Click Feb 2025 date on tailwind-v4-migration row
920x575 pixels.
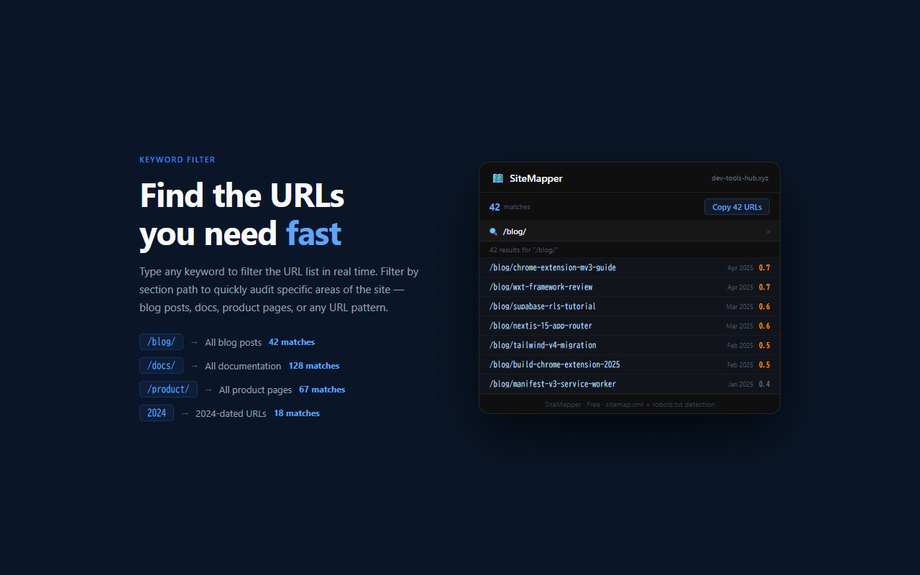740,346
